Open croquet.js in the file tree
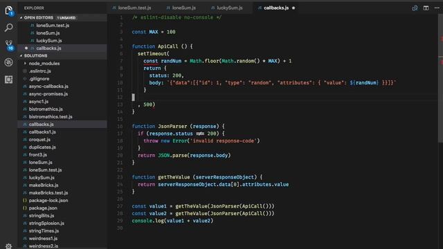Image resolution: width=443 pixels, height=249 pixels. tap(39, 140)
